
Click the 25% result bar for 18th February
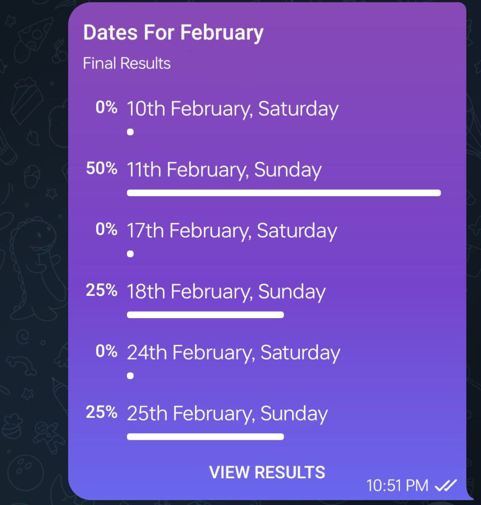205,315
